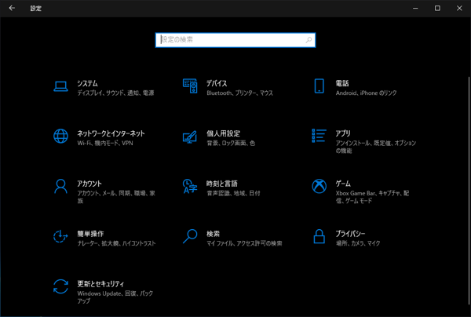Click the 時刻と言語 clock and letter icon
Screen dimensions: 471x317
pyautogui.click(x=190, y=187)
